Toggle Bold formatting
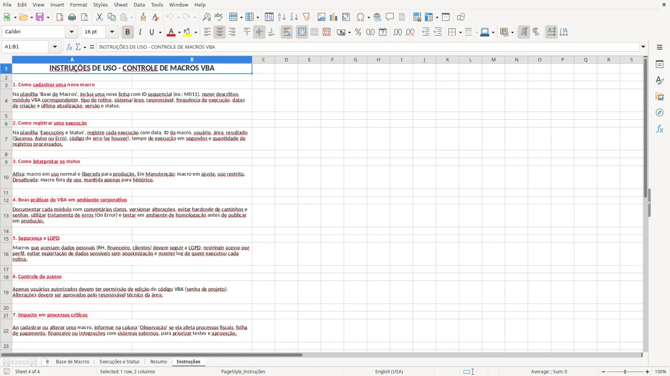 click(127, 32)
